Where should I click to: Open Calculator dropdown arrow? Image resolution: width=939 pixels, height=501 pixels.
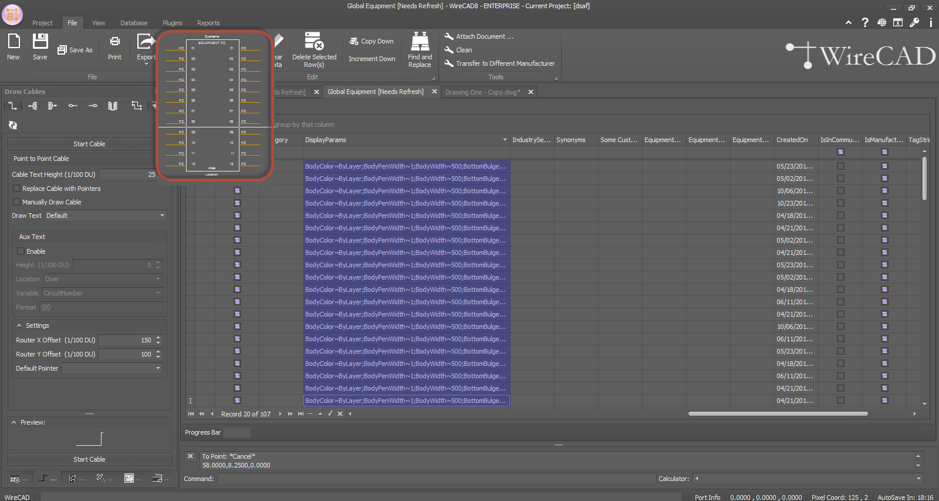[x=919, y=479]
